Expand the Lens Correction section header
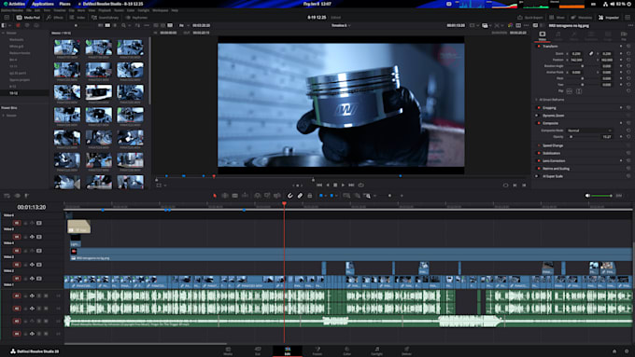 tap(553, 161)
